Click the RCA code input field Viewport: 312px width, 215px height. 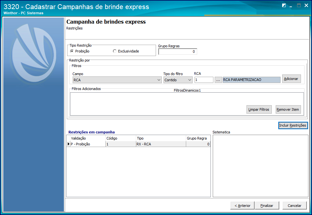(204, 80)
